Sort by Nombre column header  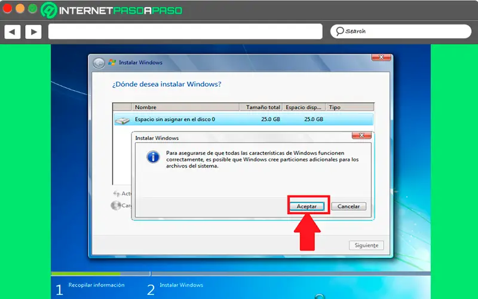(x=185, y=107)
